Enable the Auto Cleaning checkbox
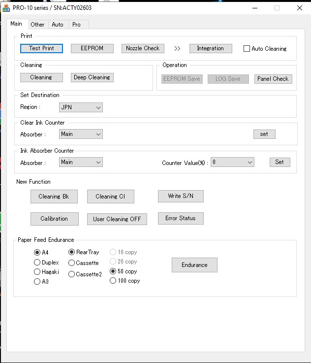Image resolution: width=311 pixels, height=363 pixels. coord(247,49)
